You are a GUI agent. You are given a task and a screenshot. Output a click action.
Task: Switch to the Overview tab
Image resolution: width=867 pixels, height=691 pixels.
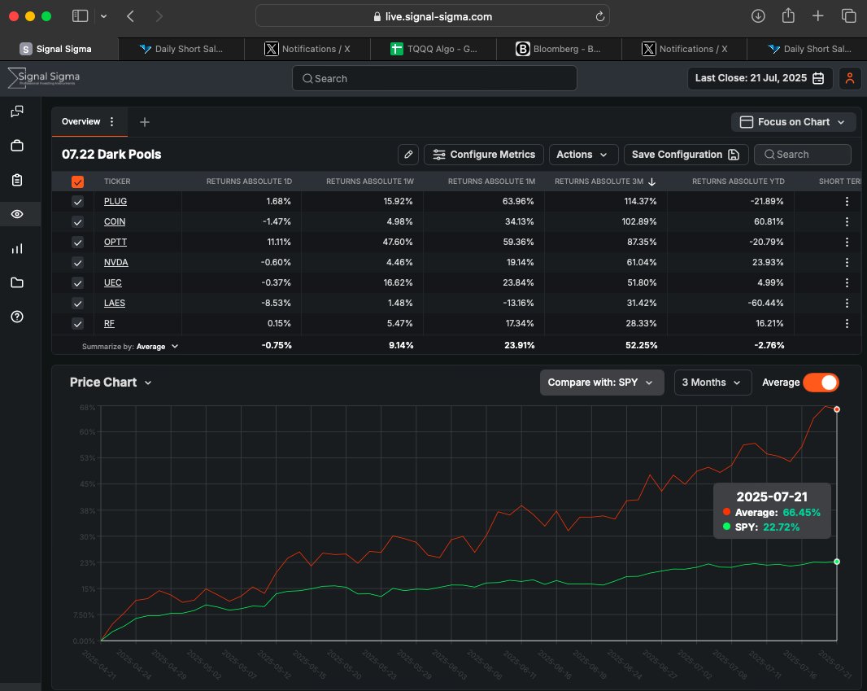pos(81,122)
